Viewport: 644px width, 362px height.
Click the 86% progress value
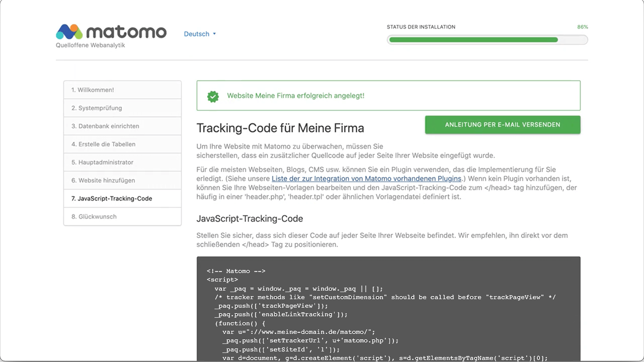[x=583, y=27]
